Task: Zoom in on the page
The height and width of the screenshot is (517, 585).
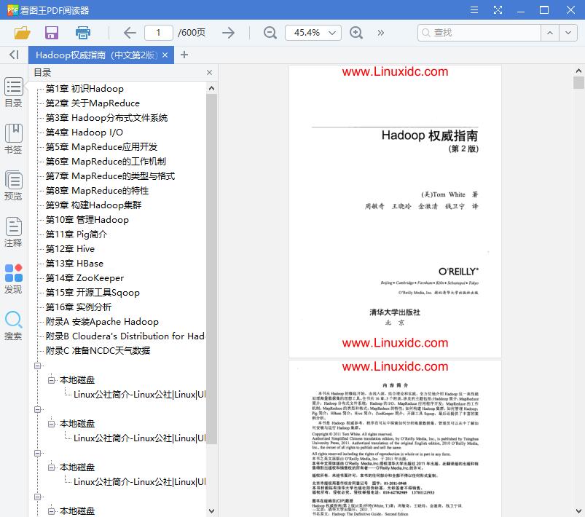Action: [356, 33]
